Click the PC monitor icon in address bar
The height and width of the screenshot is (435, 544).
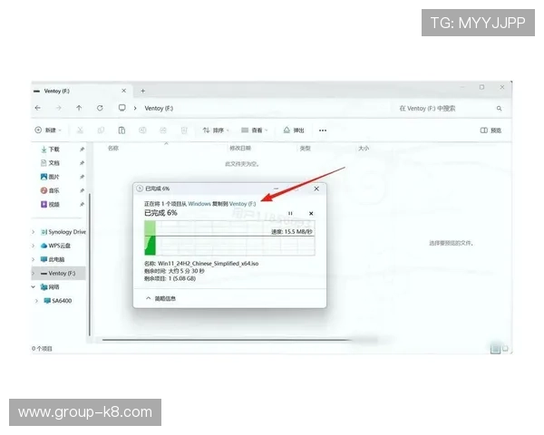click(121, 108)
